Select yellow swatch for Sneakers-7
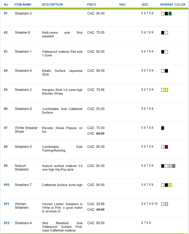This screenshot has height=234, width=189. [x=170, y=185]
